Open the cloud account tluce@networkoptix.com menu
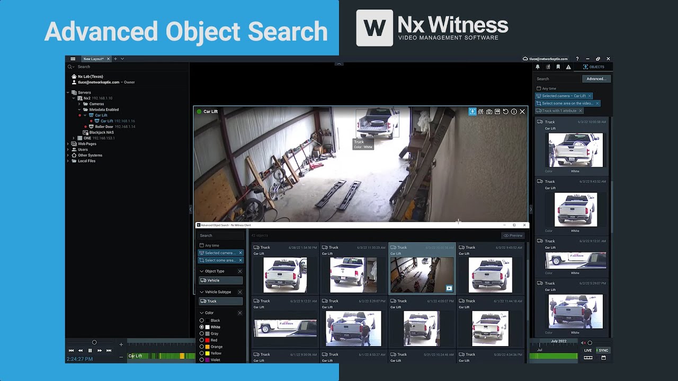The width and height of the screenshot is (678, 381). [x=545, y=59]
